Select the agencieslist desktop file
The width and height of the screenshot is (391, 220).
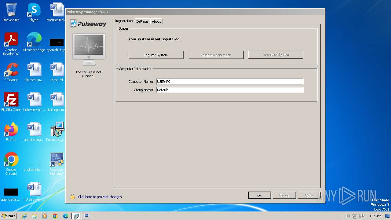pos(11,194)
